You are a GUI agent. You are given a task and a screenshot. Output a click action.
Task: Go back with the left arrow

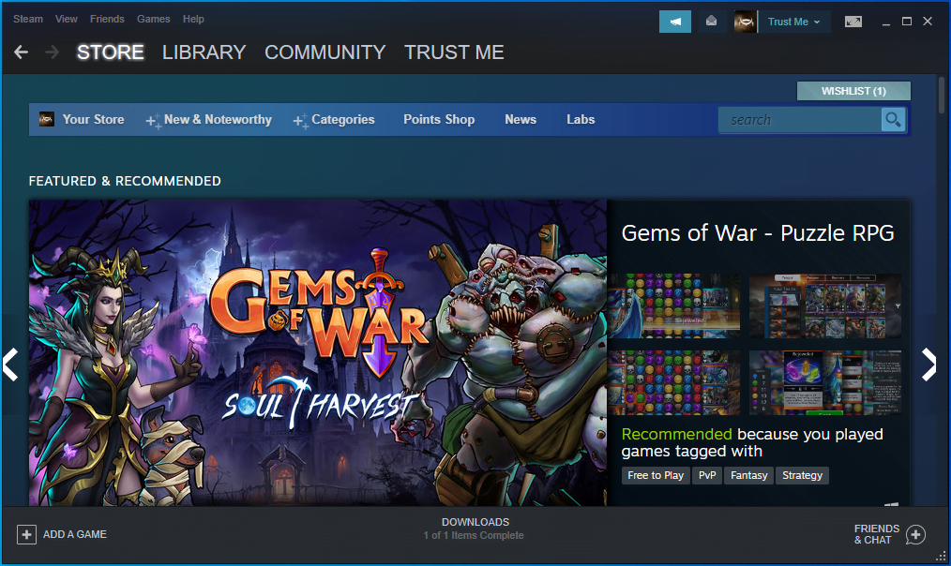click(x=22, y=52)
